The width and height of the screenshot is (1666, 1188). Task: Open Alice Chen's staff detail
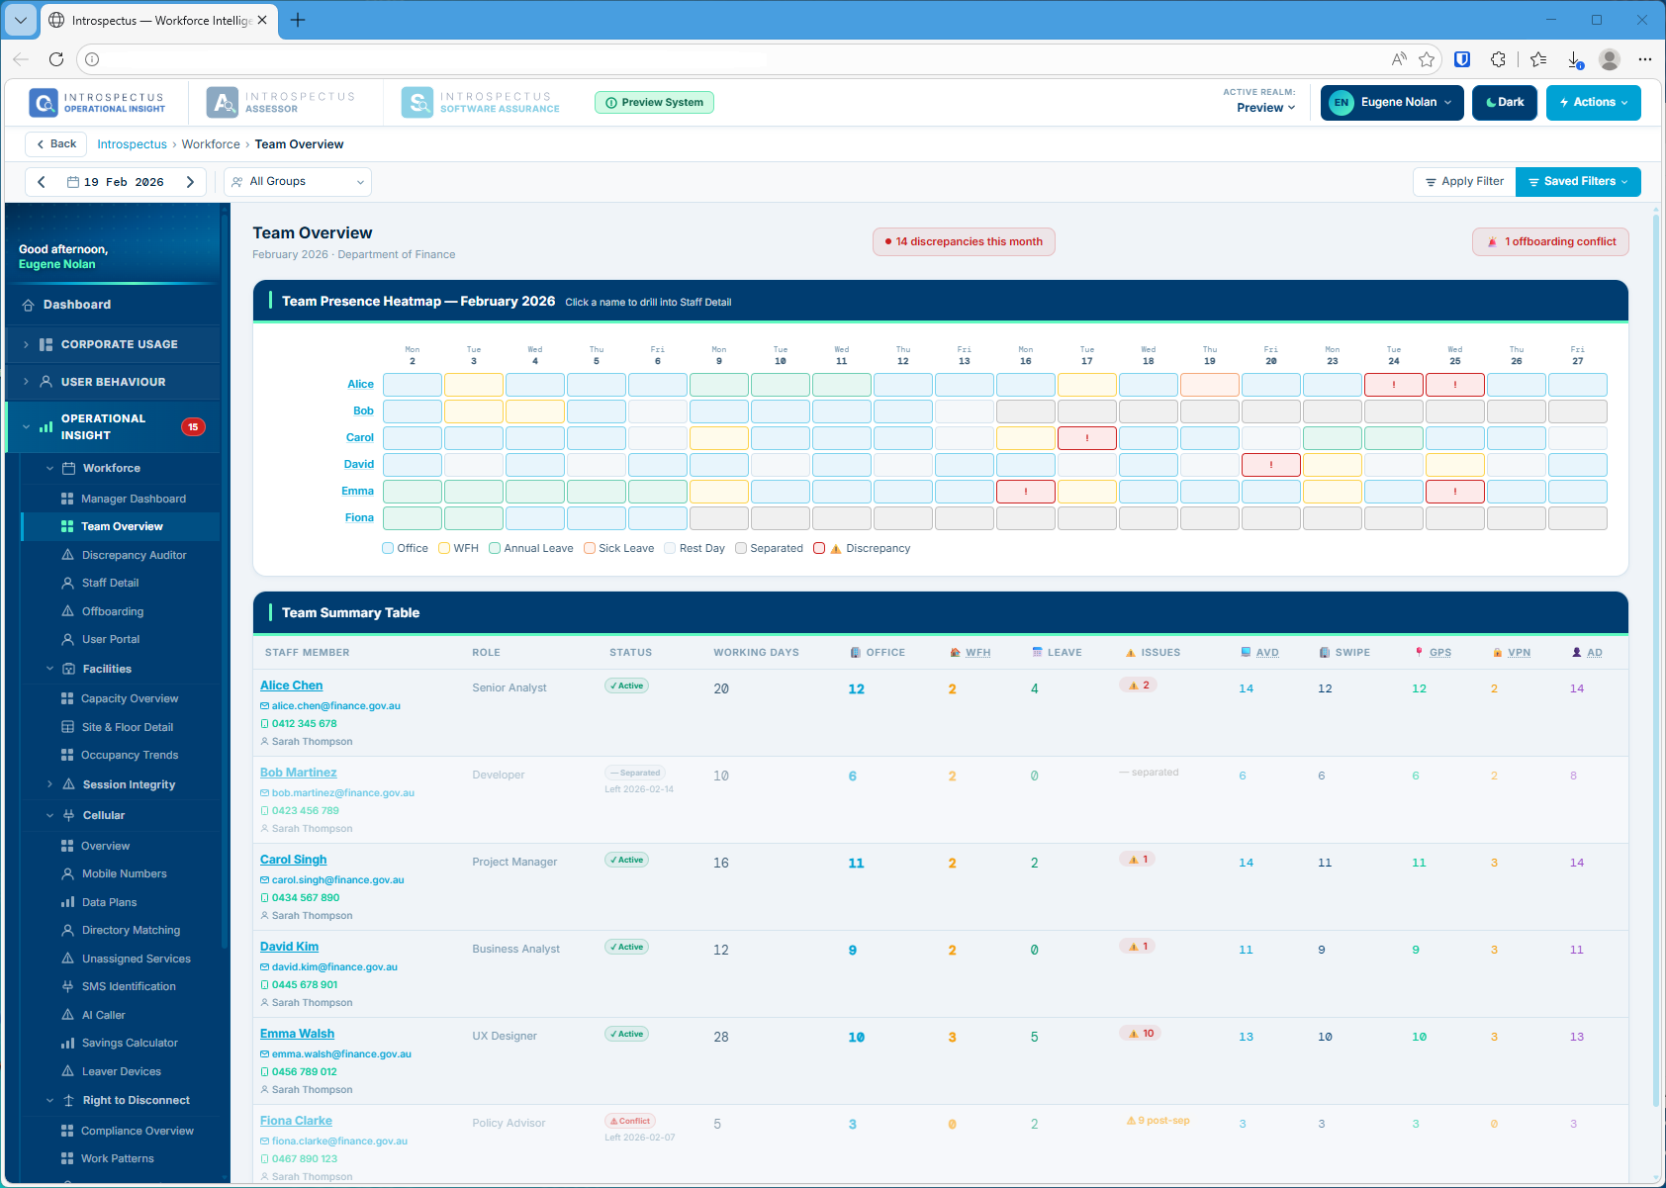[x=291, y=685]
